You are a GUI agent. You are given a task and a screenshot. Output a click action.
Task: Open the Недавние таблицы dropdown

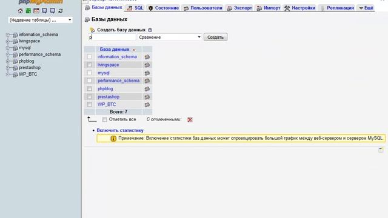(41, 20)
